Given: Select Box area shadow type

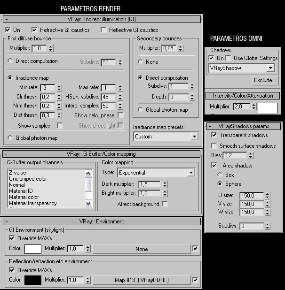Looking at the screenshot, I should pyautogui.click(x=220, y=175).
